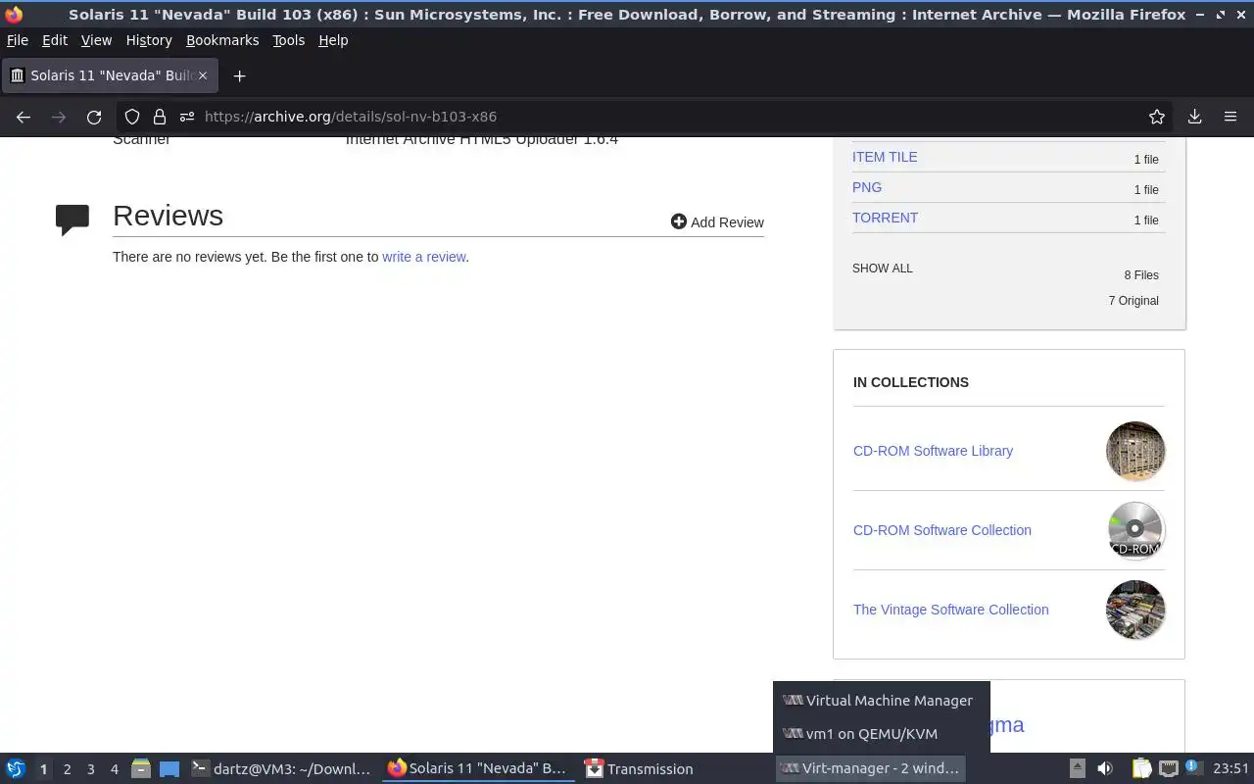
Task: Close the Solaris 11 Nevada tab
Action: pos(203,75)
